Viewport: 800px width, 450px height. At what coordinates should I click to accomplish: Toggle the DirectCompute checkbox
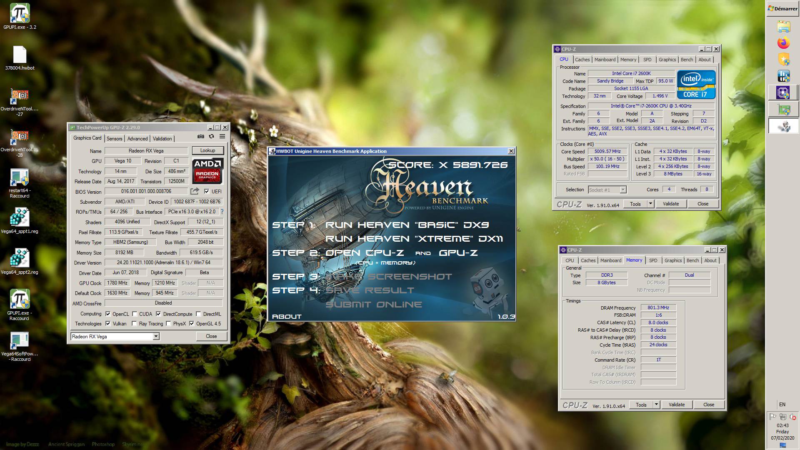158,314
